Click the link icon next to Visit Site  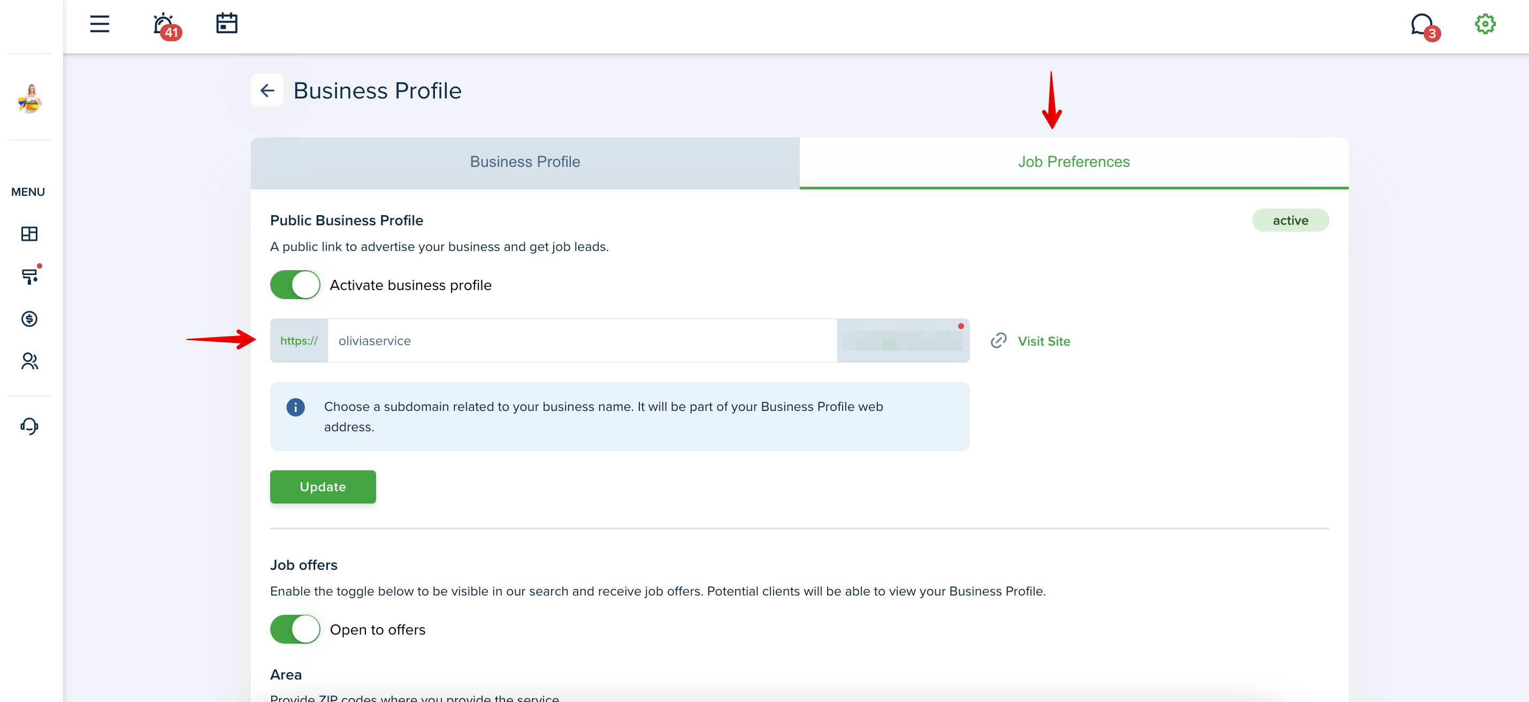tap(999, 341)
